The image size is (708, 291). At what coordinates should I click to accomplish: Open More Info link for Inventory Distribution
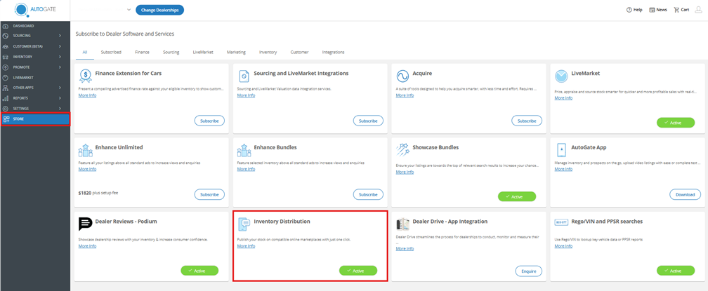coord(246,246)
